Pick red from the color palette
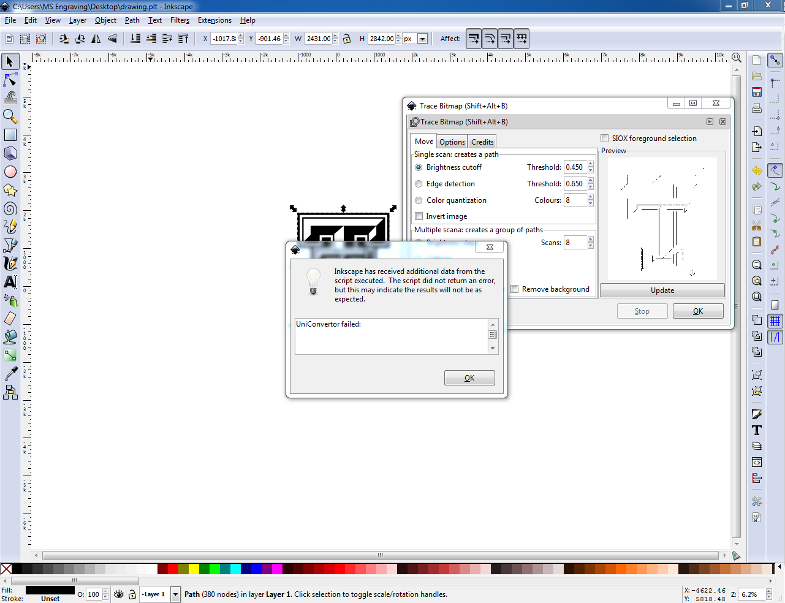The height and width of the screenshot is (603, 785). (x=172, y=569)
